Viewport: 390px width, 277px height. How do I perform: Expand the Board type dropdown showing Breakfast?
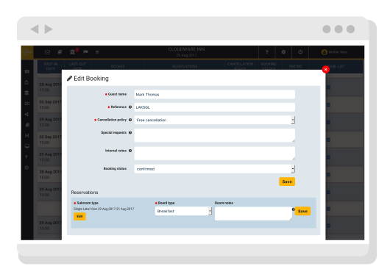183,211
